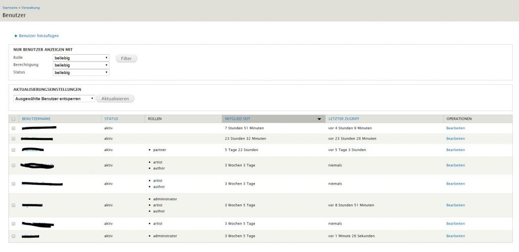Select checkbox of user joined 7 Stunden 51 Minuten ago
Image resolution: width=519 pixels, height=252 pixels.
(14, 128)
